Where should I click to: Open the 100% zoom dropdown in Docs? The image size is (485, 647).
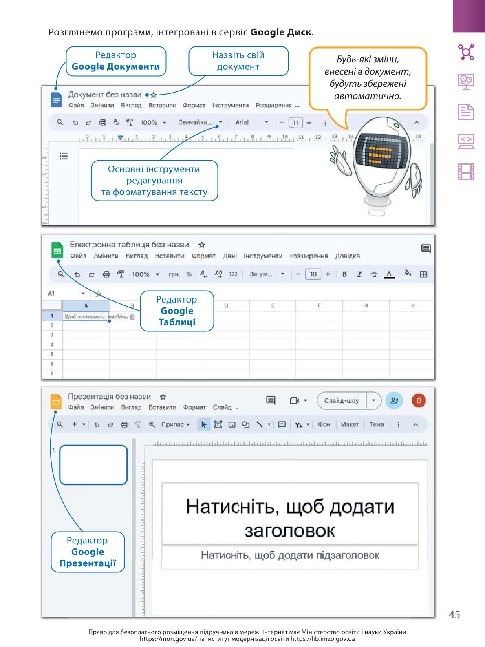click(153, 122)
